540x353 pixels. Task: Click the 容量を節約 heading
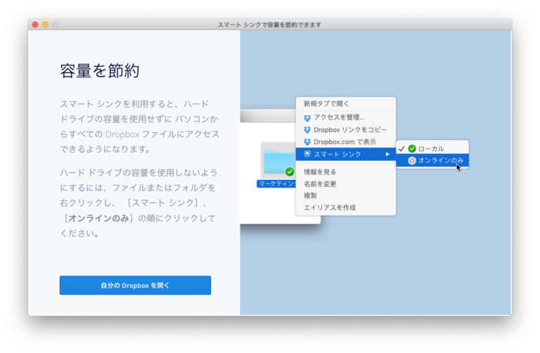click(x=100, y=71)
